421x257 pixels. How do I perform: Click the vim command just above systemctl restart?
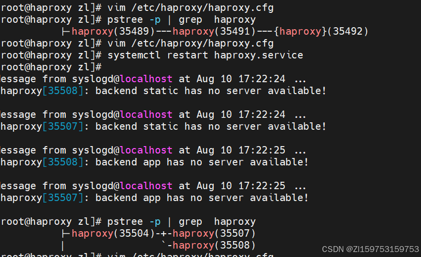190,43
